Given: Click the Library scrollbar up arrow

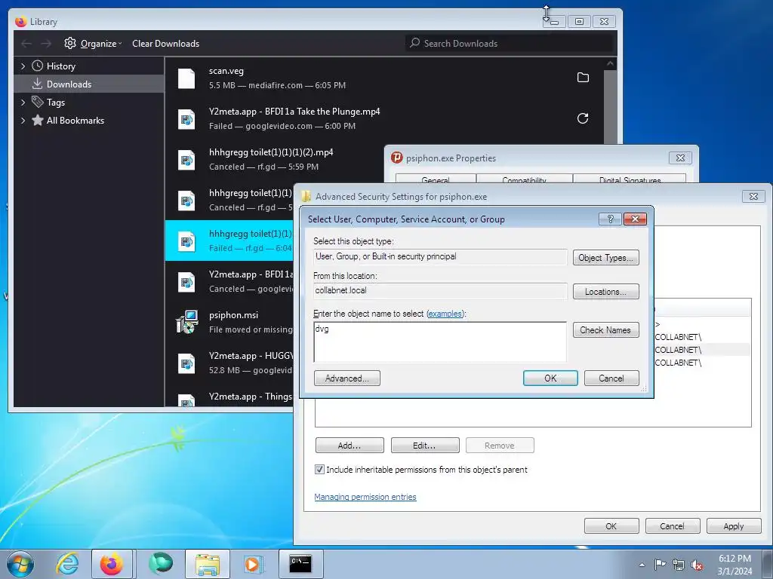Looking at the screenshot, I should tap(610, 63).
